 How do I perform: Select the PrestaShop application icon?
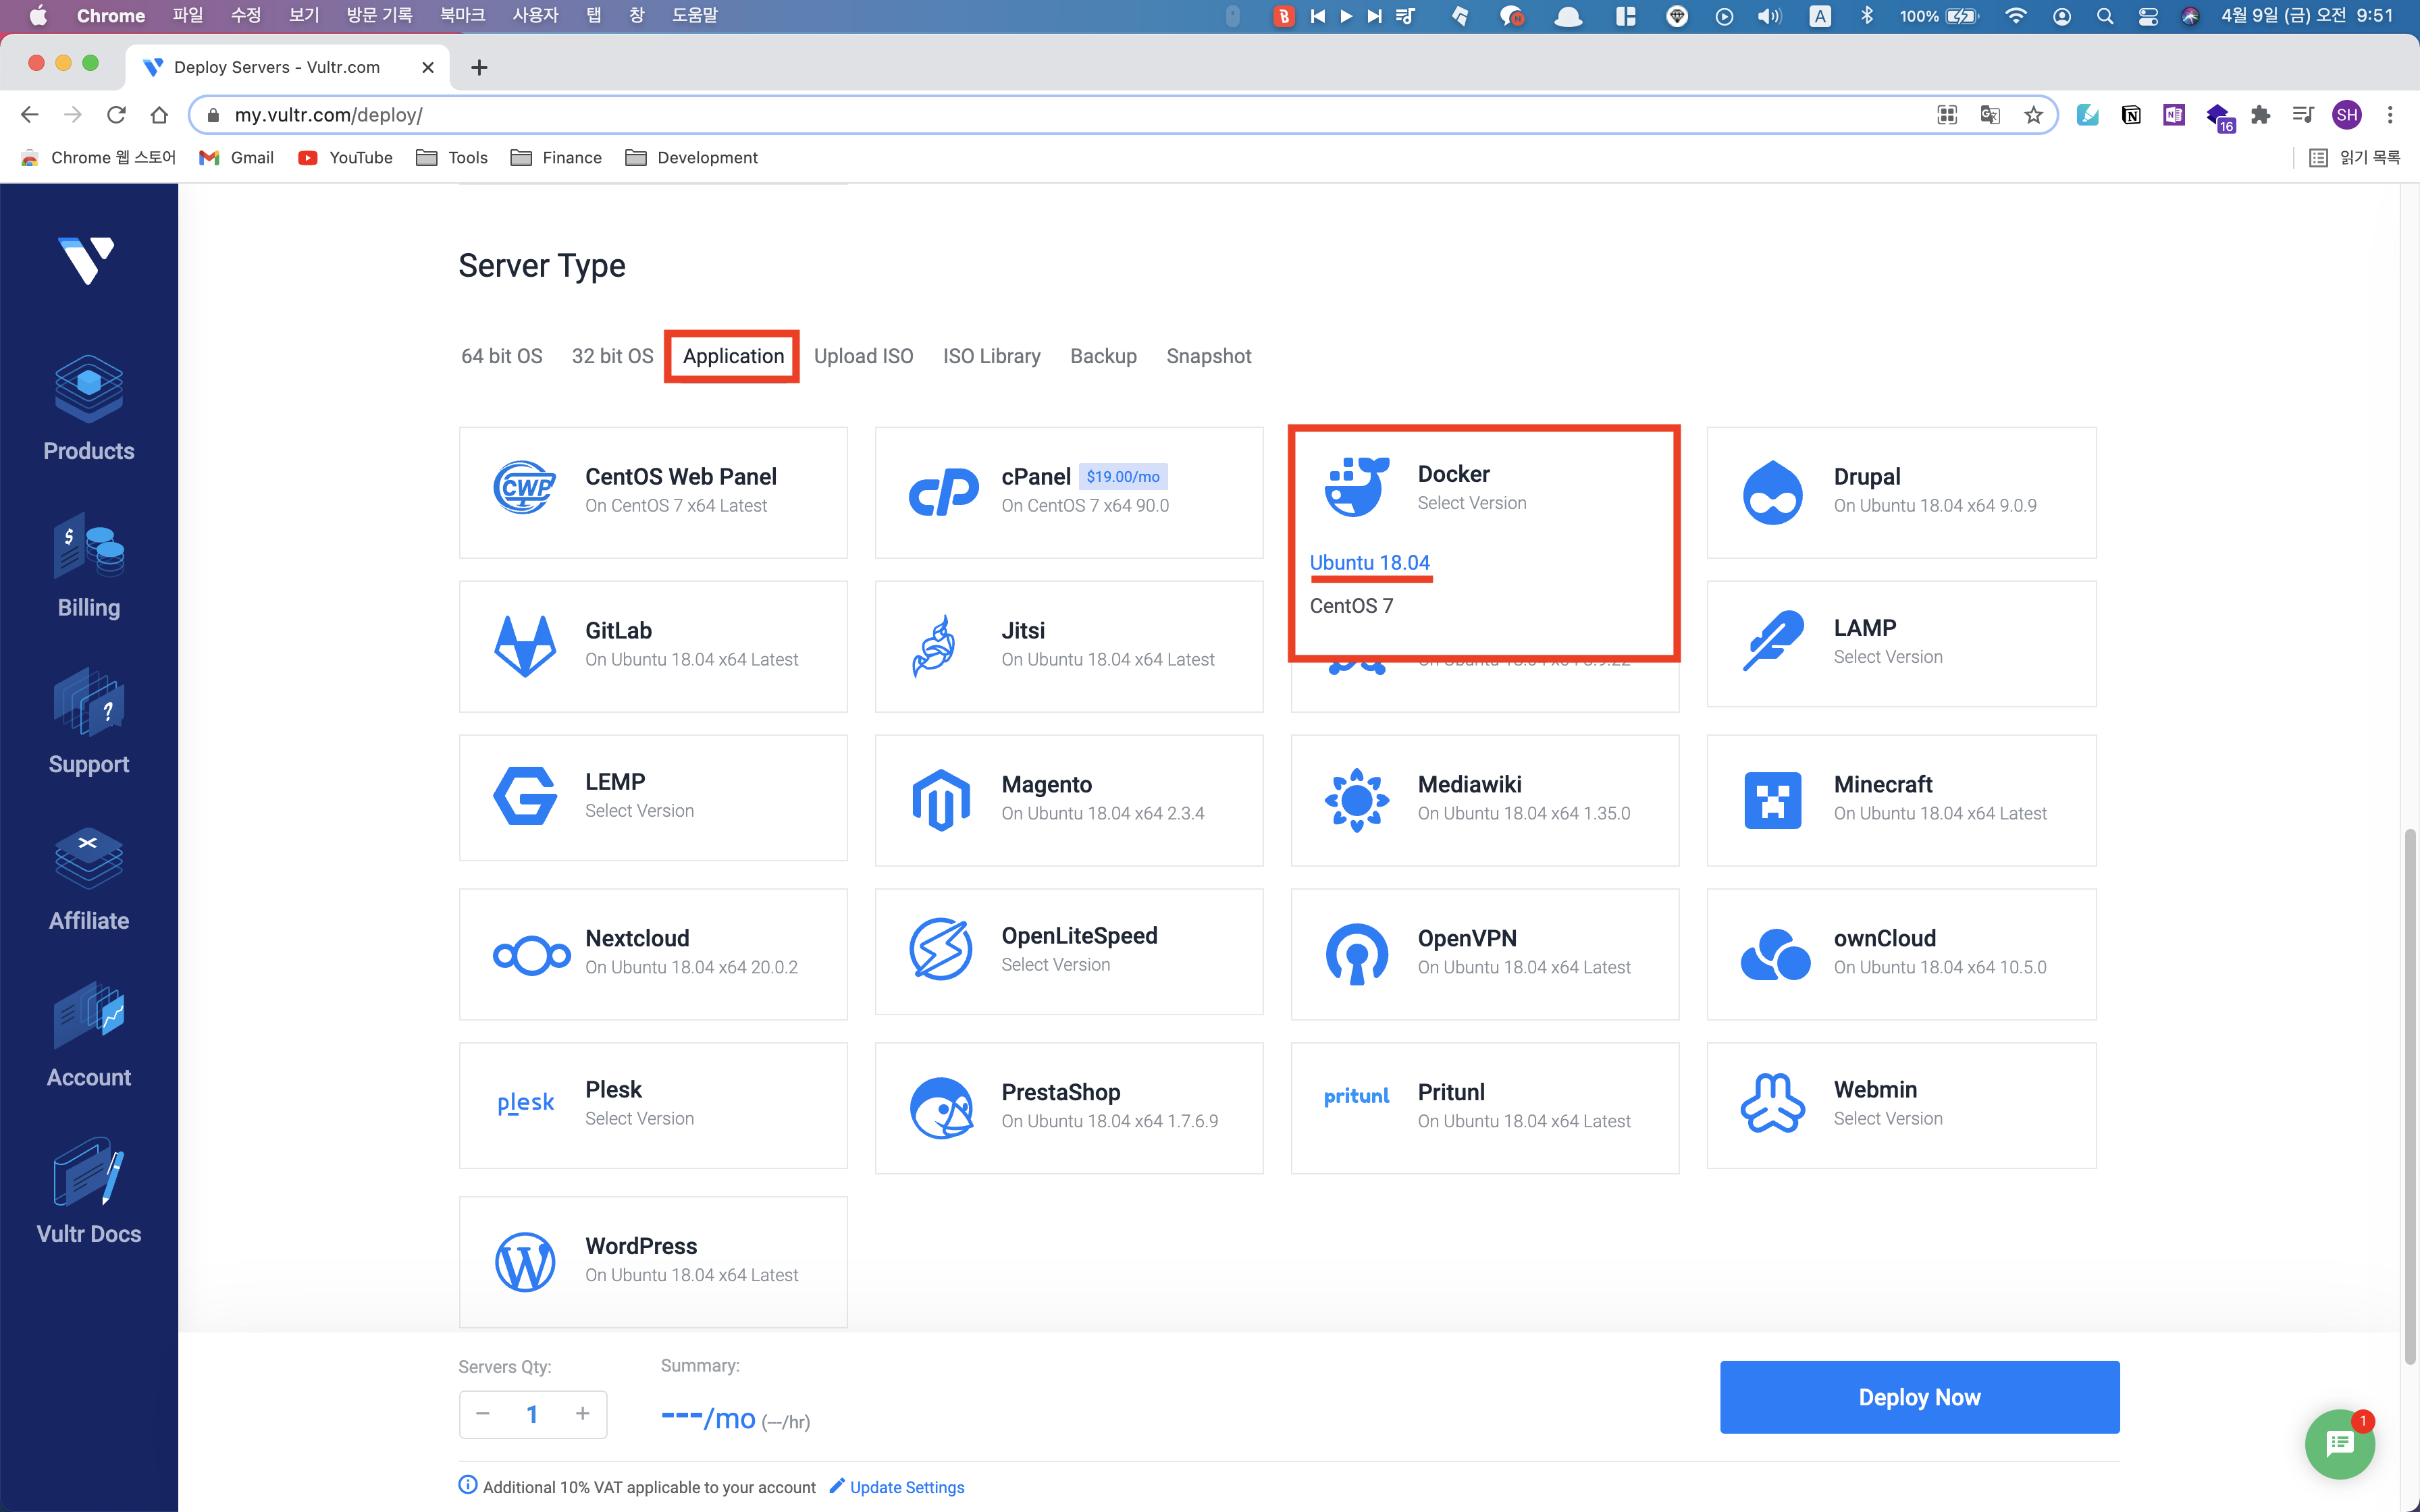click(x=941, y=1108)
